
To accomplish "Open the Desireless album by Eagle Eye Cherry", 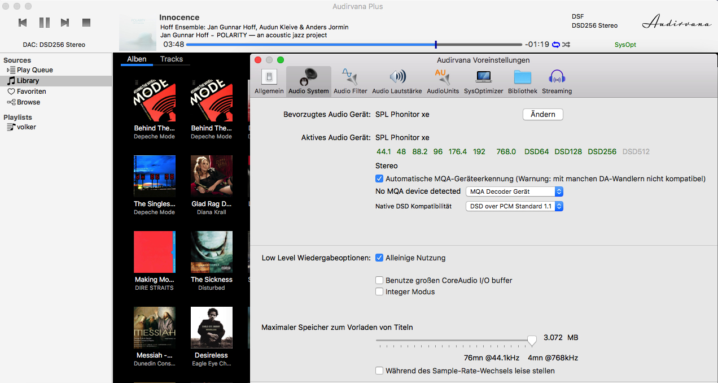I will tap(212, 328).
